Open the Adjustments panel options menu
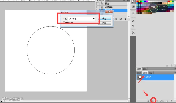 (x=175, y=69)
